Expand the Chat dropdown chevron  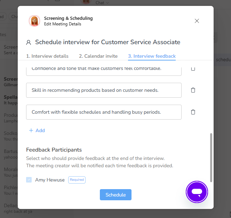pyautogui.click(x=107, y=3)
